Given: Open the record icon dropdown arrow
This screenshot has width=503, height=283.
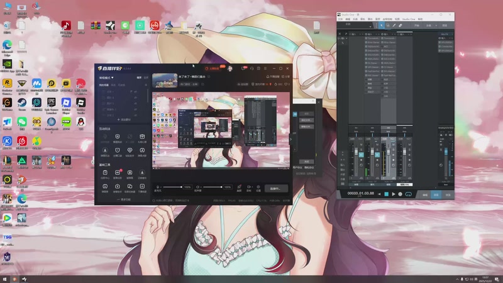Looking at the screenshot, I should 251,187.
